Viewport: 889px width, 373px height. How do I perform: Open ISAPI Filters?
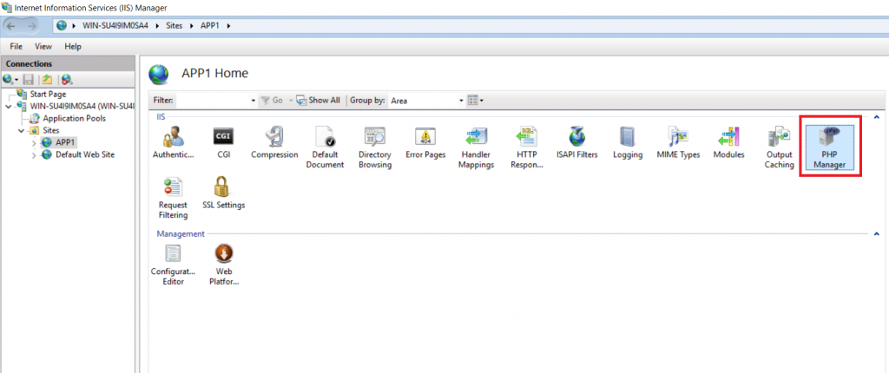pyautogui.click(x=576, y=143)
